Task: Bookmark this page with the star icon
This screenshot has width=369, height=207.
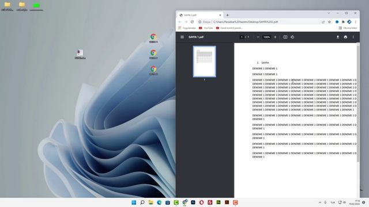Action: pos(329,22)
